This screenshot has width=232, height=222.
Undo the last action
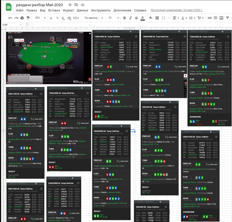(10, 18)
